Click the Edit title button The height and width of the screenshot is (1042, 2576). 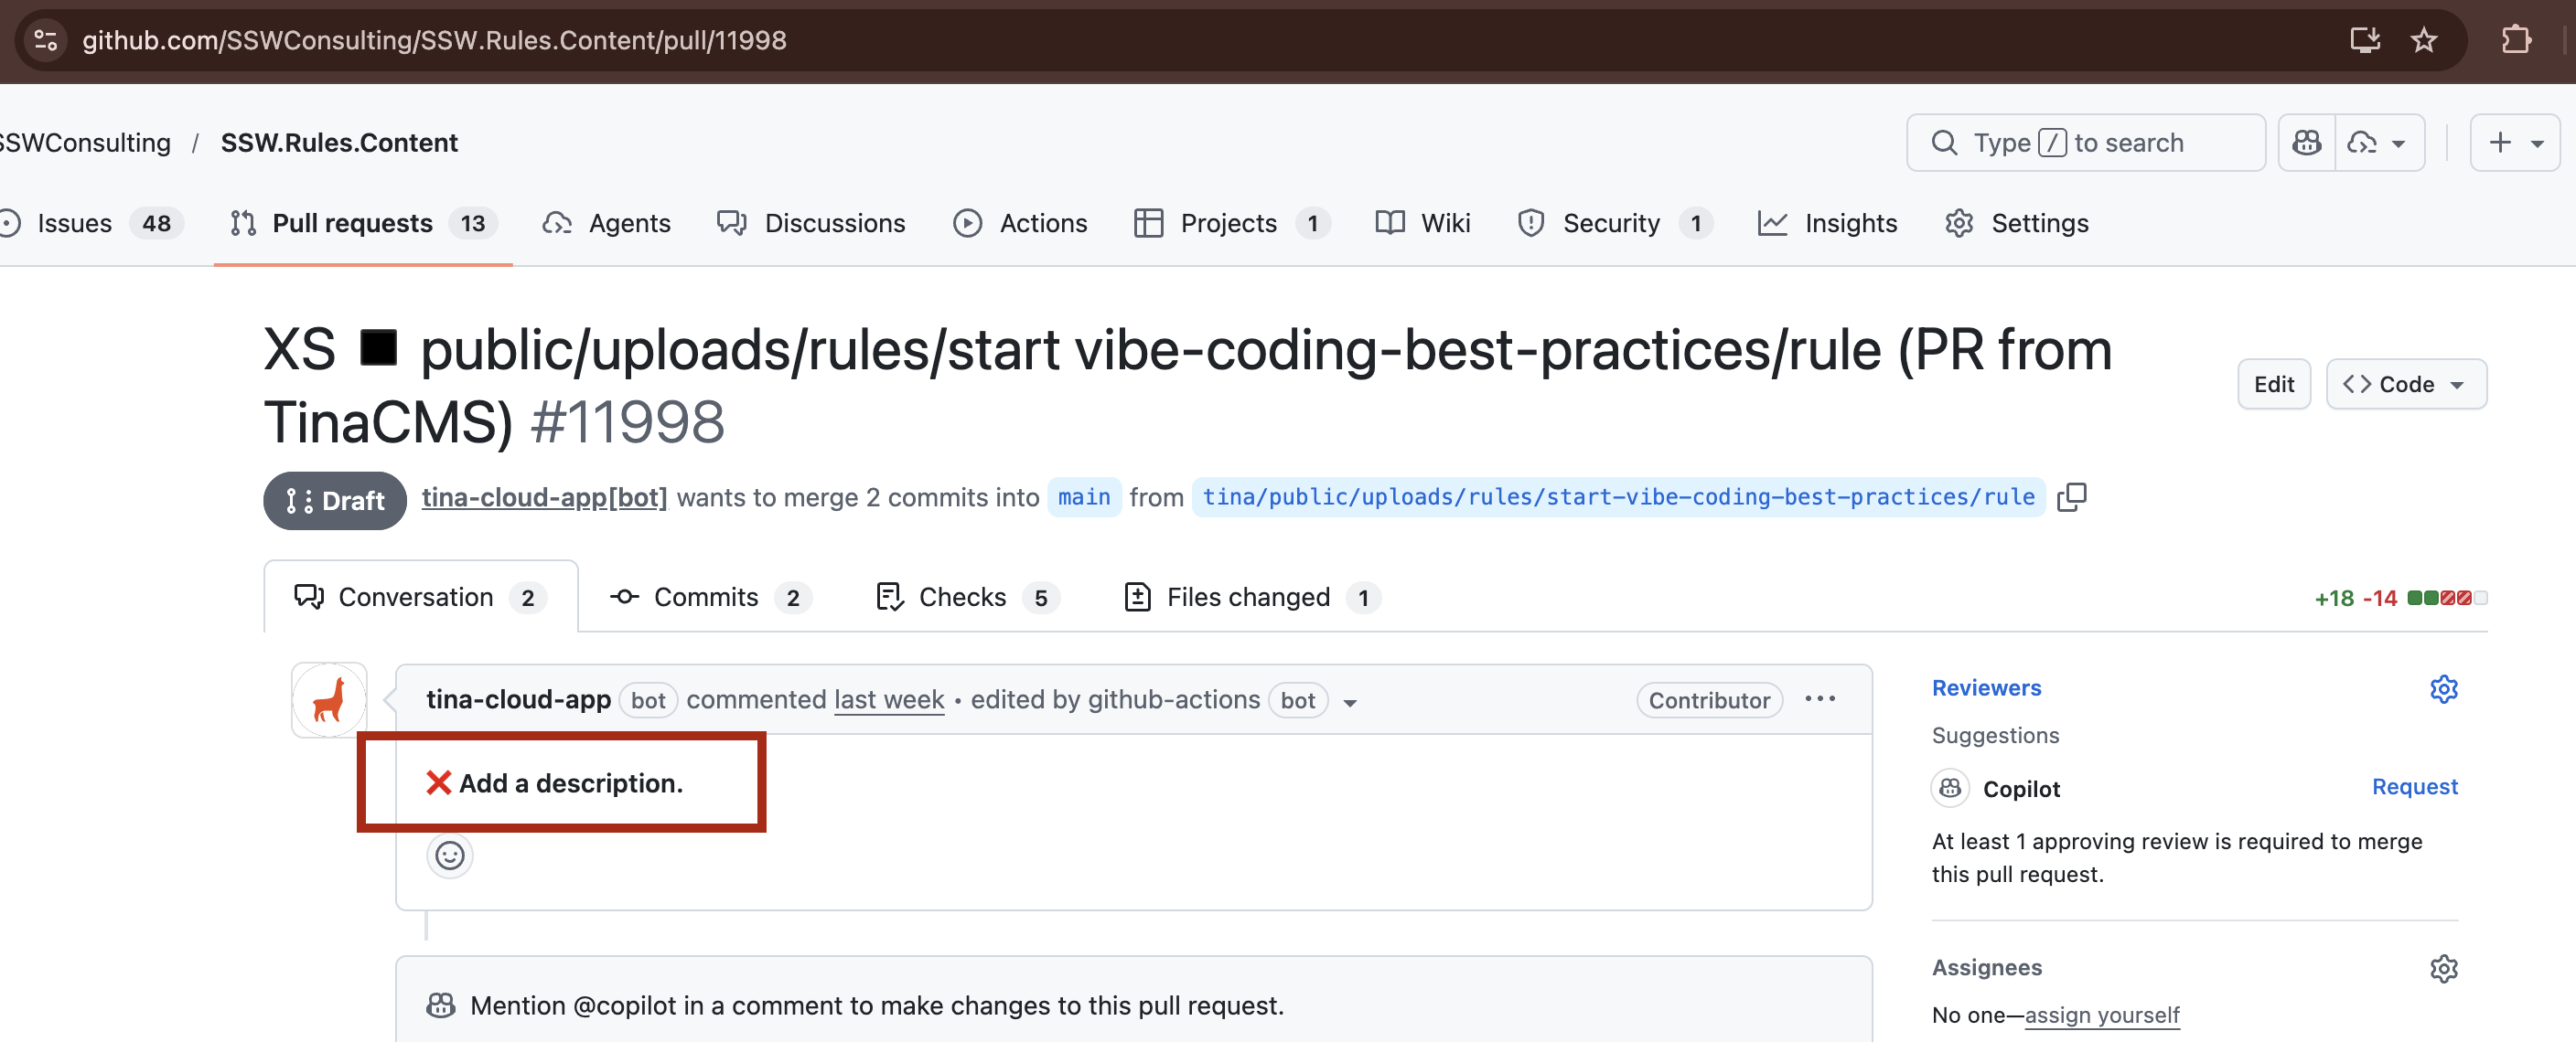coord(2273,385)
